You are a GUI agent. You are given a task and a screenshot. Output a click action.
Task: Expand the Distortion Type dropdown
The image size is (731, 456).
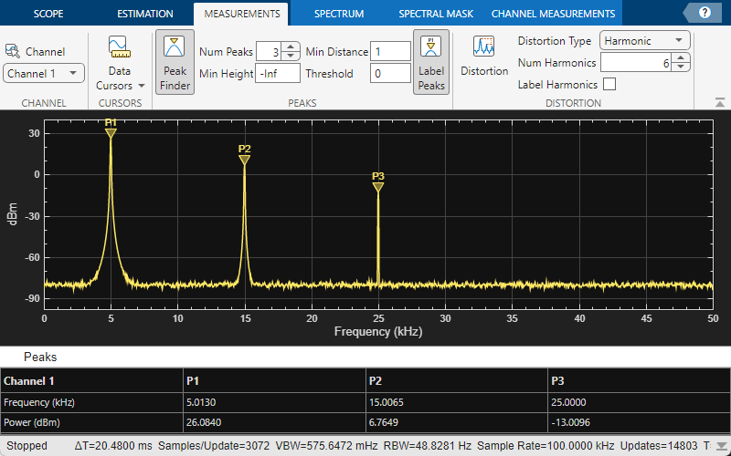(645, 41)
